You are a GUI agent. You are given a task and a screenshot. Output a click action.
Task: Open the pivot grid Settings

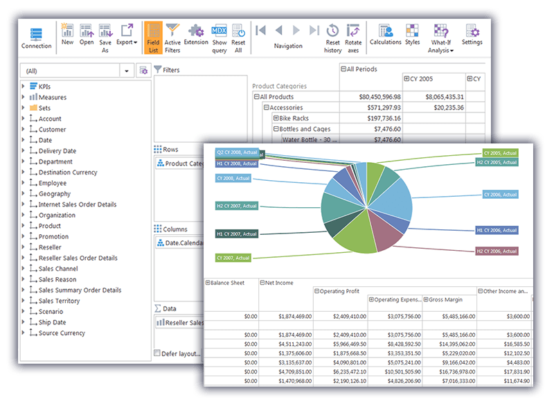click(x=472, y=34)
